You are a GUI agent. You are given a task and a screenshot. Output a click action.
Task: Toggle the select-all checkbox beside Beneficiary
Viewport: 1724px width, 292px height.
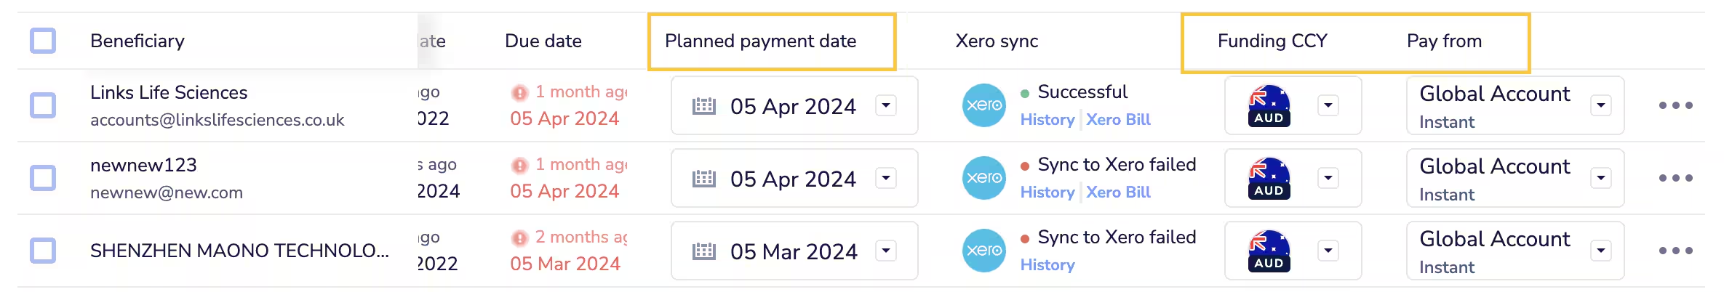(43, 41)
